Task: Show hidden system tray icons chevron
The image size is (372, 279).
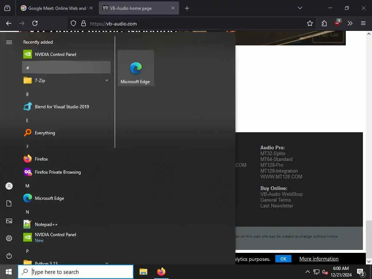Action: [x=307, y=272]
